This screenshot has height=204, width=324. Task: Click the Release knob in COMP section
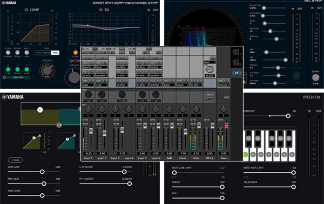coord(17,53)
